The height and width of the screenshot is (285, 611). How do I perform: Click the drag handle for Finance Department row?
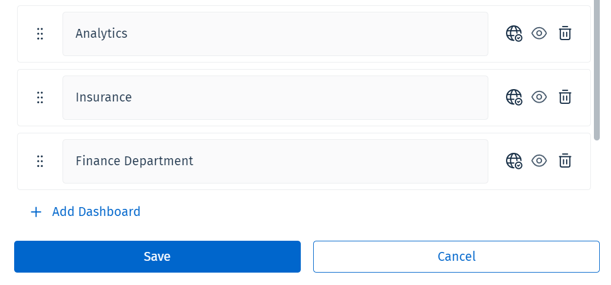click(x=40, y=161)
